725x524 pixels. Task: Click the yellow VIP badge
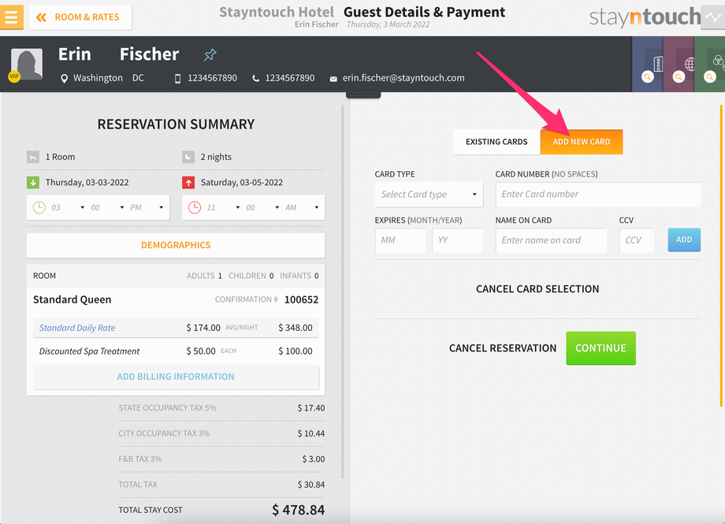(x=14, y=76)
